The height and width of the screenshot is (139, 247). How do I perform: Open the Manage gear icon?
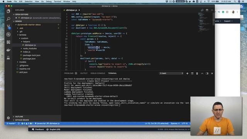pyautogui.click(x=8, y=118)
